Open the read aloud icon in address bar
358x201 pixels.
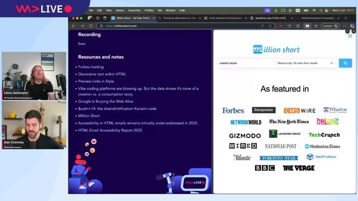click(x=262, y=26)
